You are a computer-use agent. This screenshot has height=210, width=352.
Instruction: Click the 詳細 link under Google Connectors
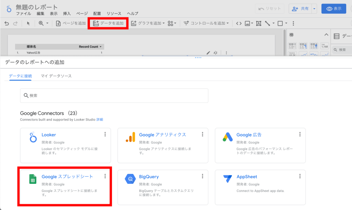100,119
